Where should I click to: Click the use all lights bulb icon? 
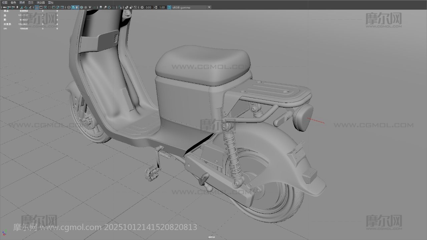click(x=89, y=7)
